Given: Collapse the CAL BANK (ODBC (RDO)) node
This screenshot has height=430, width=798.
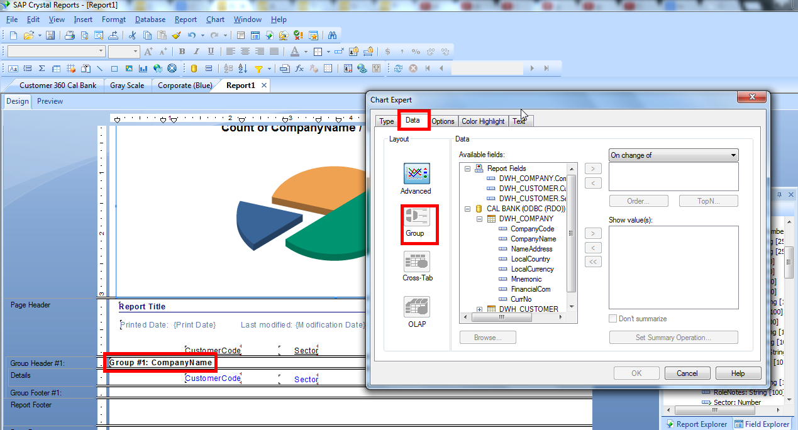Looking at the screenshot, I should point(467,209).
